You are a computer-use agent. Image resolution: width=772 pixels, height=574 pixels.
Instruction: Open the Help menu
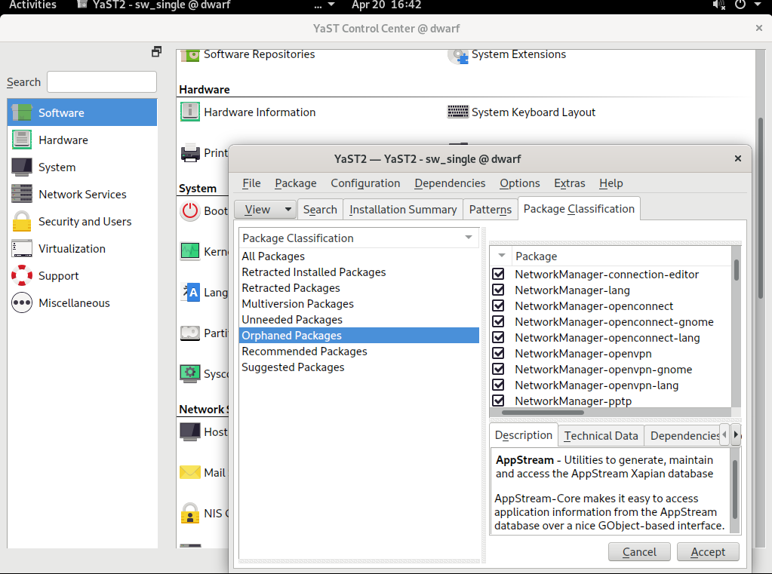coord(611,183)
